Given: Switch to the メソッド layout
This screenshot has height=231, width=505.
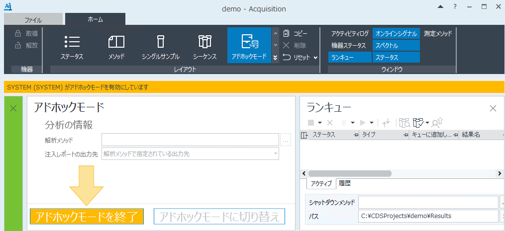Looking at the screenshot, I should pyautogui.click(x=116, y=47).
